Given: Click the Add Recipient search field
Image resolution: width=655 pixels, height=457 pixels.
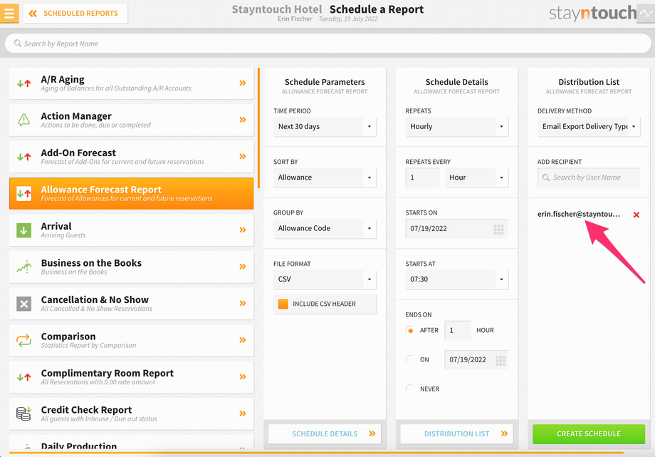Looking at the screenshot, I should coord(589,178).
